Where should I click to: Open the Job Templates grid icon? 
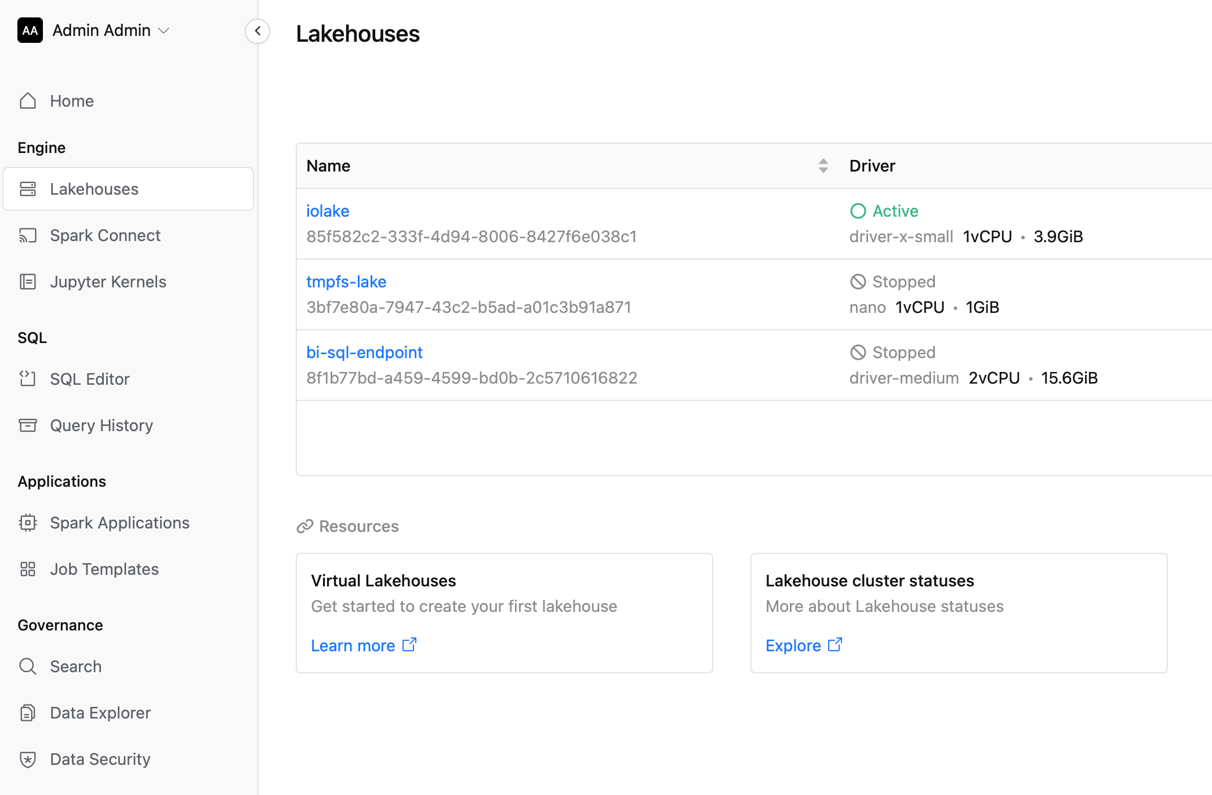pyautogui.click(x=28, y=569)
